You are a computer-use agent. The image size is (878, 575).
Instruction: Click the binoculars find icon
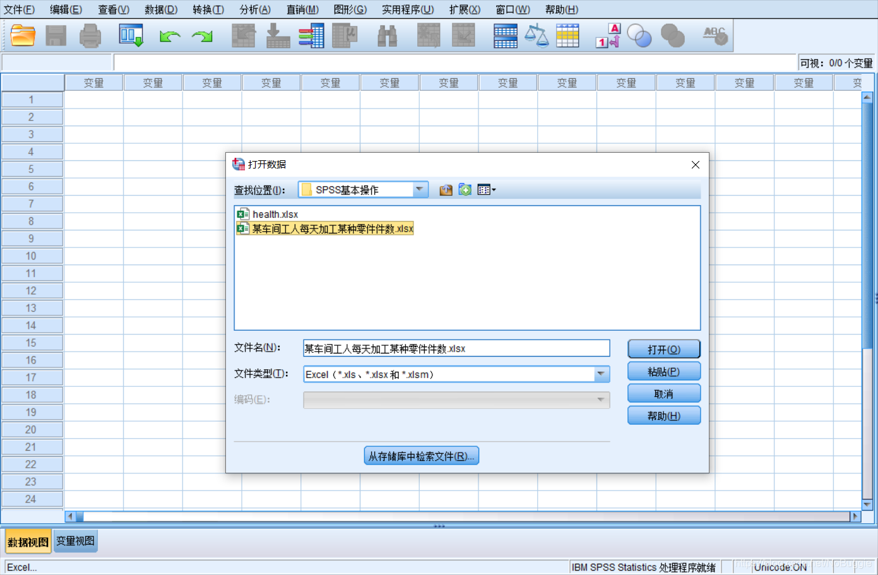[387, 36]
